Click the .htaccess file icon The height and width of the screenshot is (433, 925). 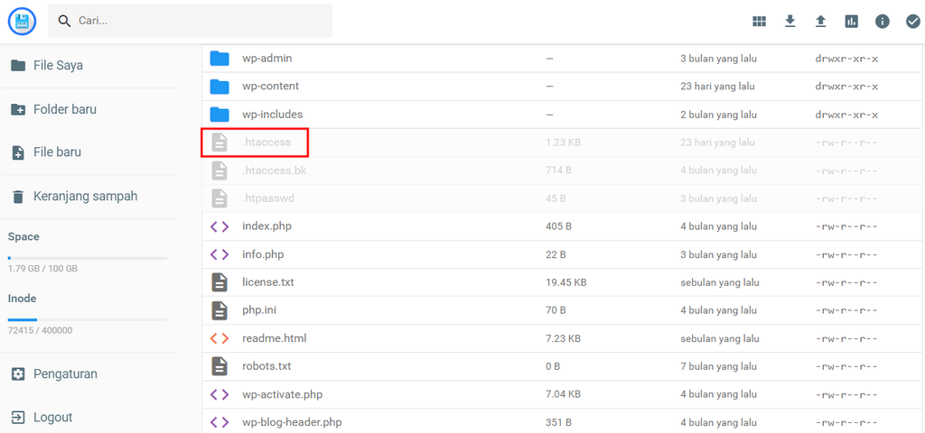tap(220, 143)
